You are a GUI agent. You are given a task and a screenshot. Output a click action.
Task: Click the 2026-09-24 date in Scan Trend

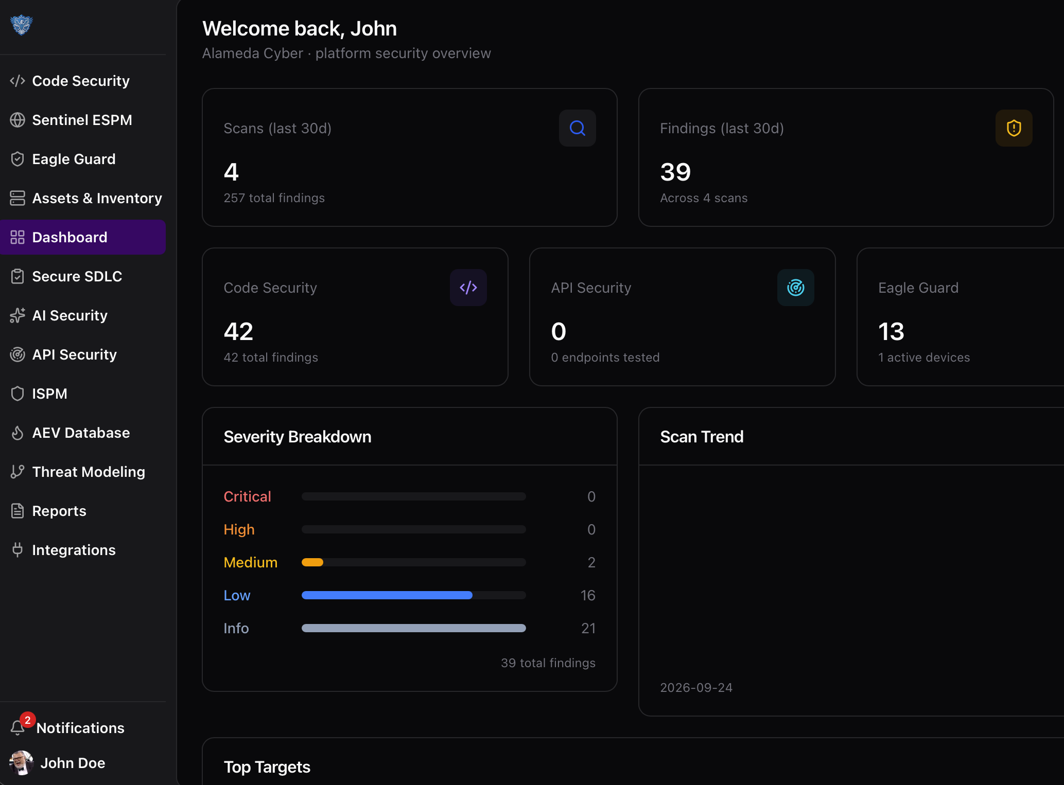point(696,688)
